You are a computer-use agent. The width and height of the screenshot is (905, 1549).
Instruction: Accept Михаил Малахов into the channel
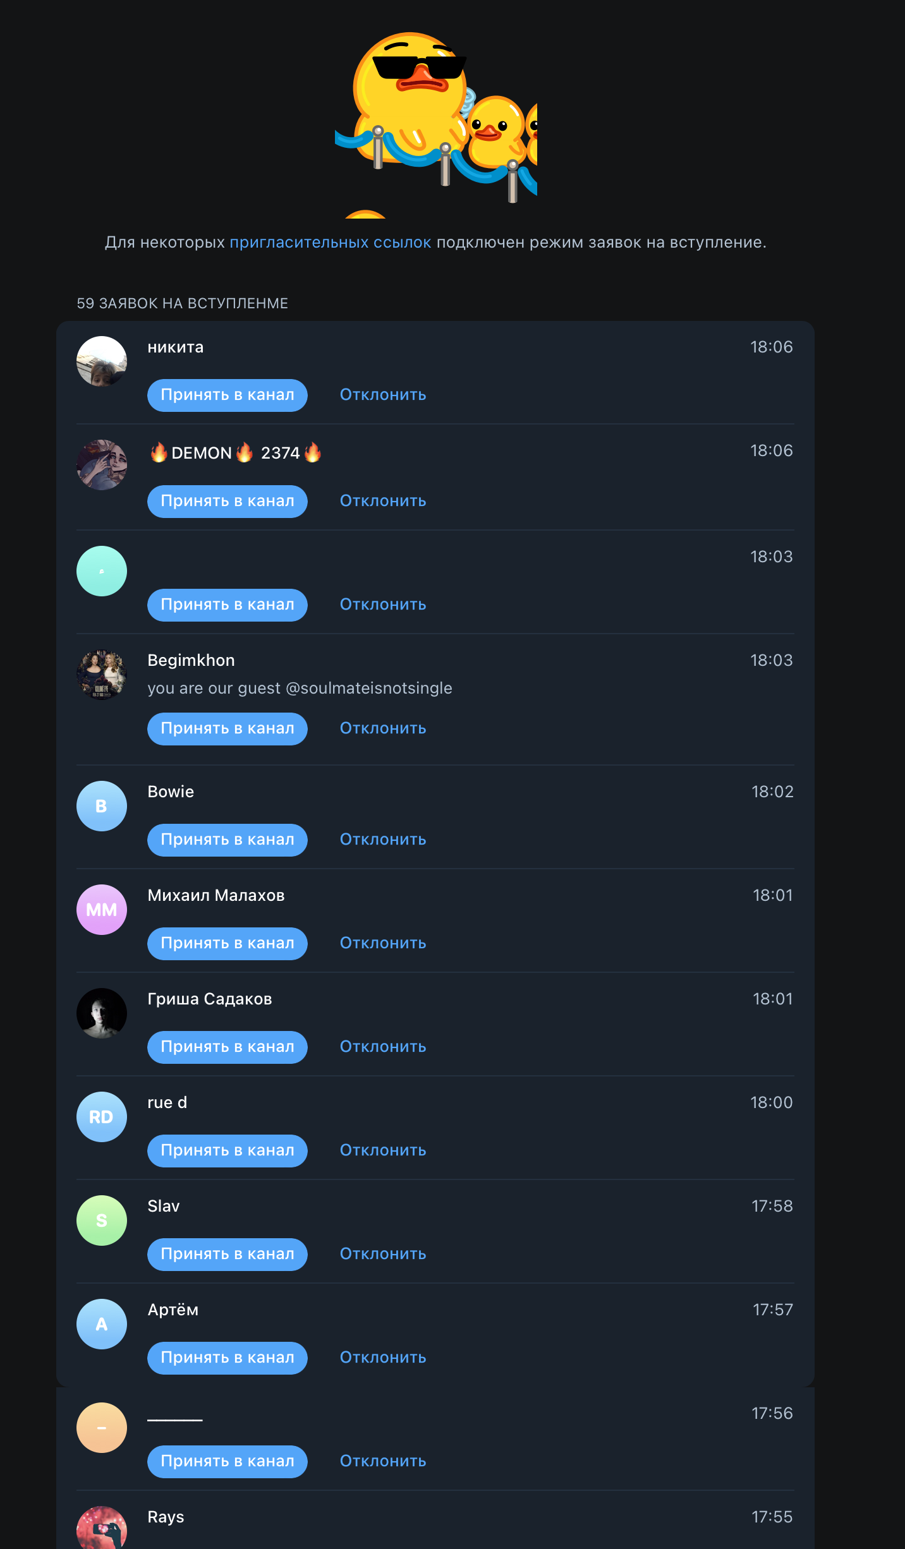(x=228, y=944)
